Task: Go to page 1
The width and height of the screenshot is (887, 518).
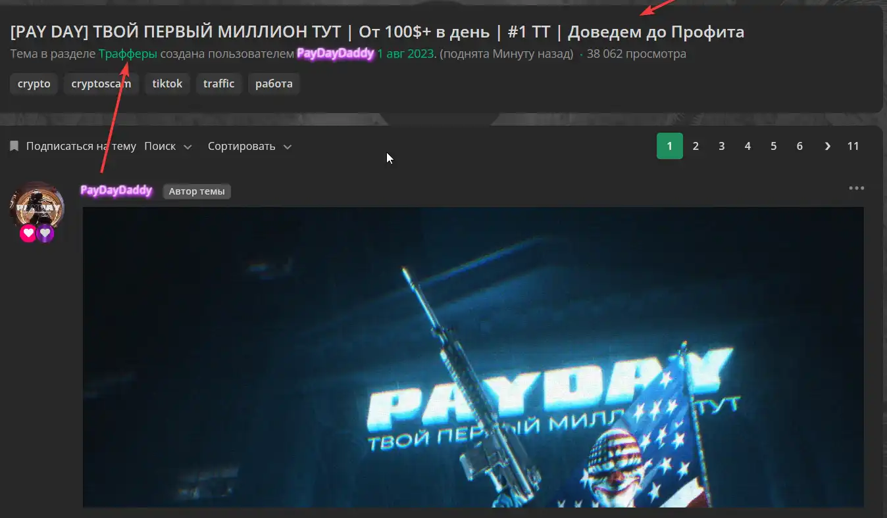Action: click(x=670, y=146)
